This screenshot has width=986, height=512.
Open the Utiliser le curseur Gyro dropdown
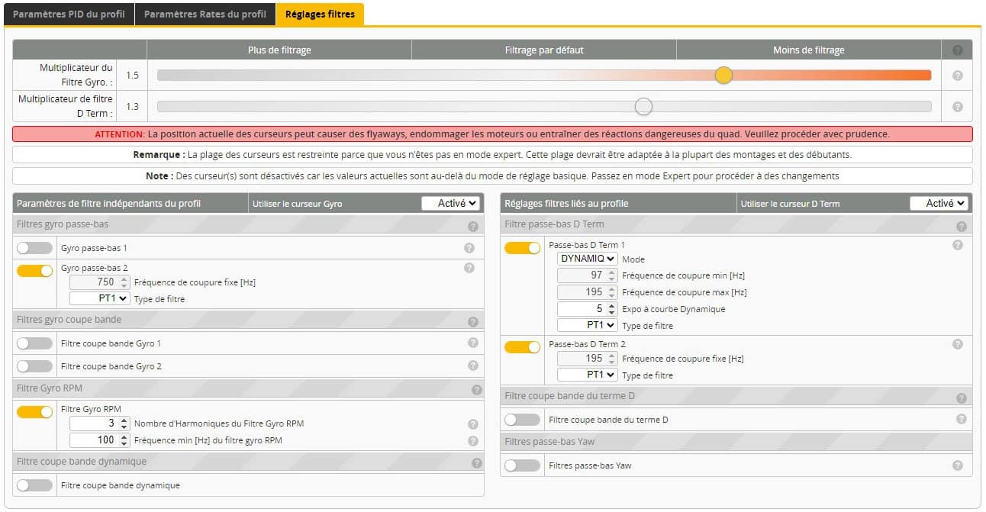pos(451,203)
